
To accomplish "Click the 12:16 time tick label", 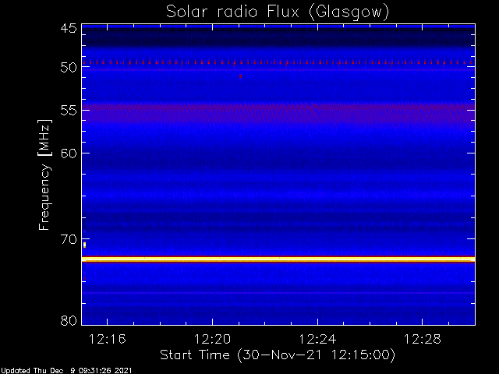I will pos(108,340).
